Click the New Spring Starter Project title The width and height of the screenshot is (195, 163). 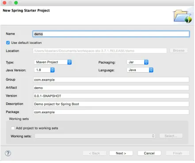26,11
